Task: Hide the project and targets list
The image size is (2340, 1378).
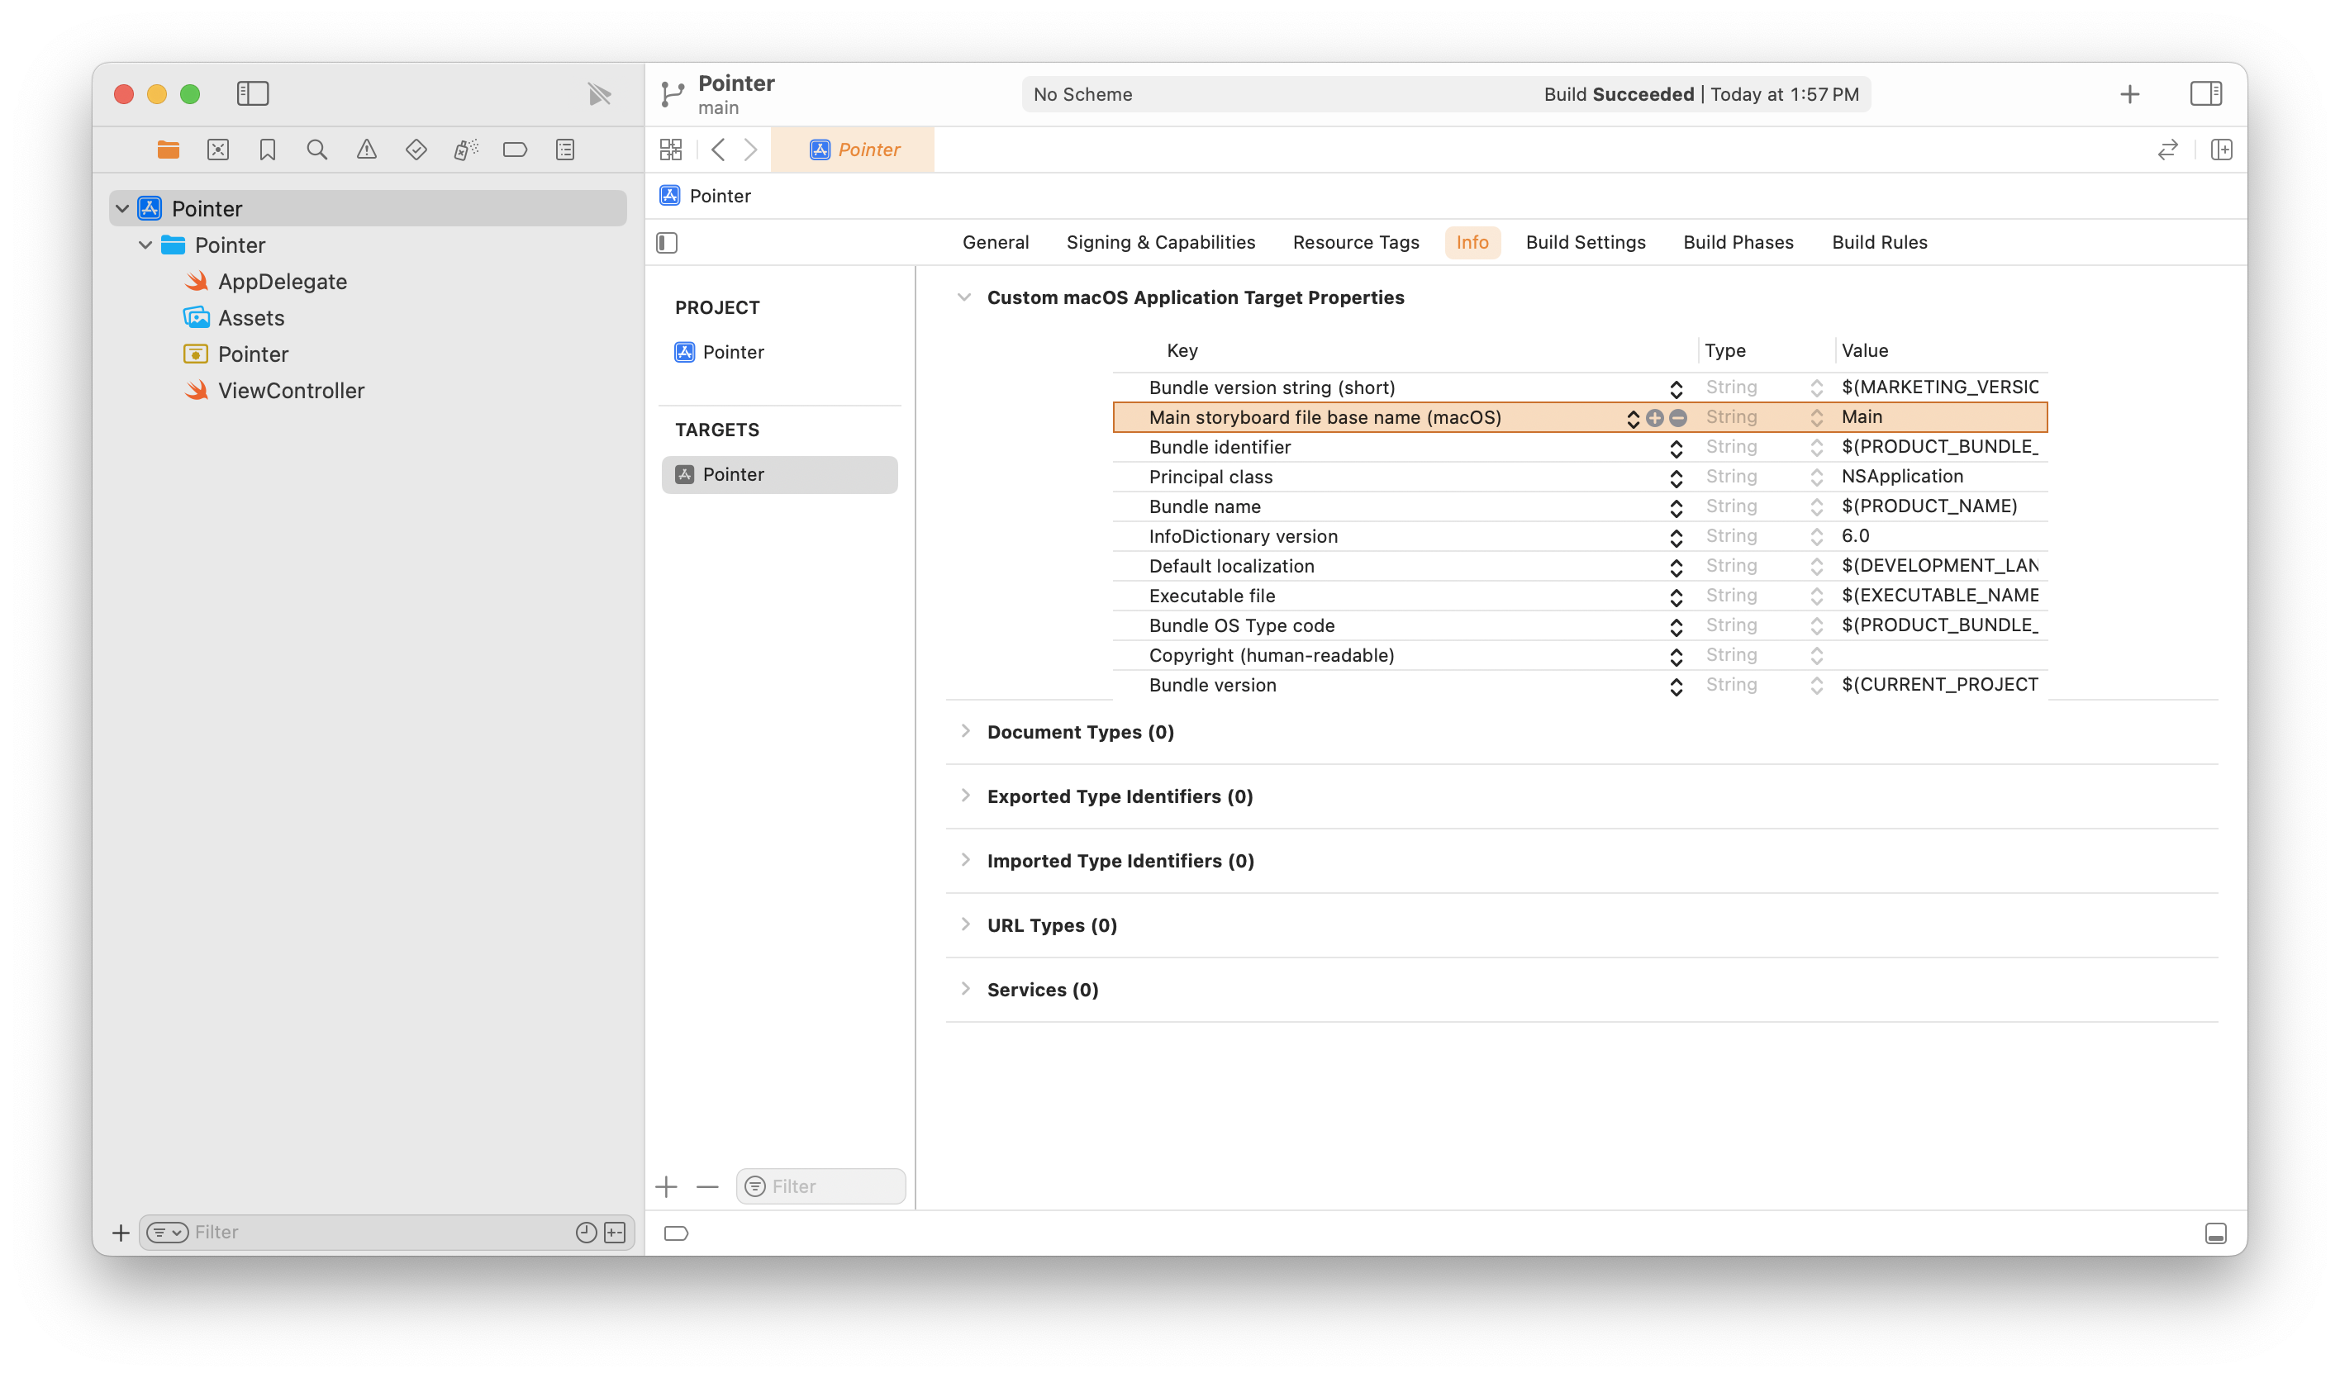Action: [667, 243]
